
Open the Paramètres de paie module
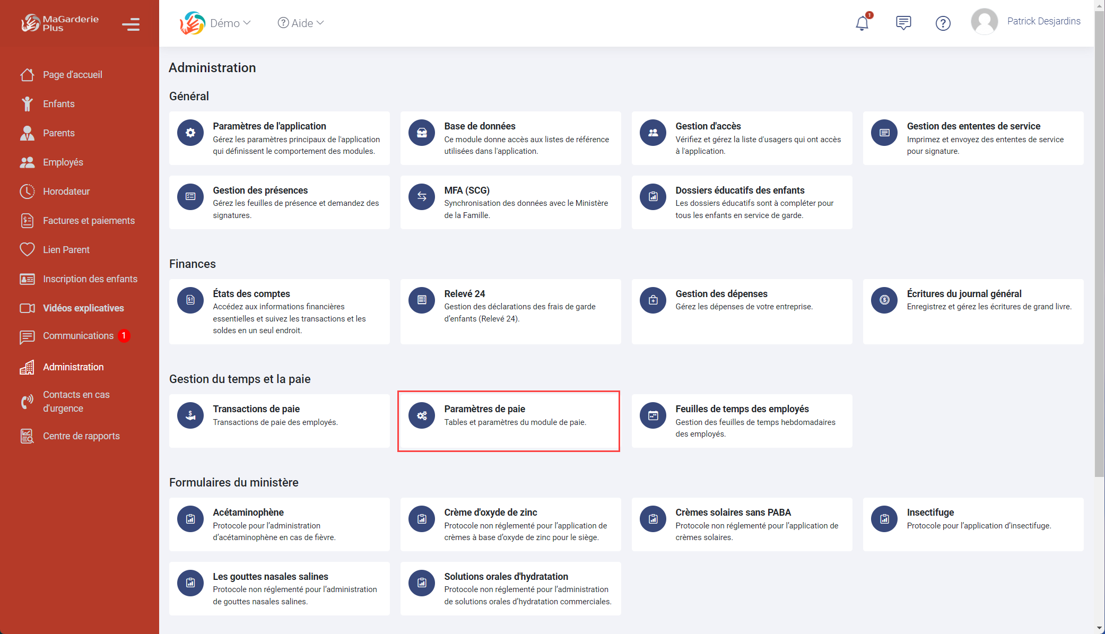[509, 421]
